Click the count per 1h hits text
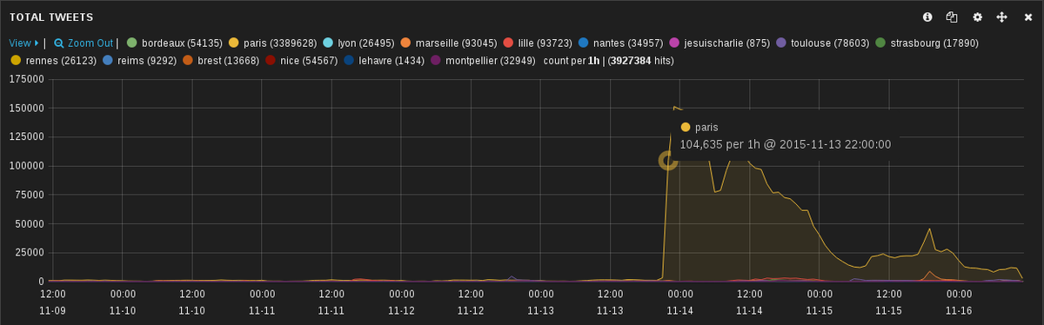Viewport: 1044px width, 325px height. 608,61
